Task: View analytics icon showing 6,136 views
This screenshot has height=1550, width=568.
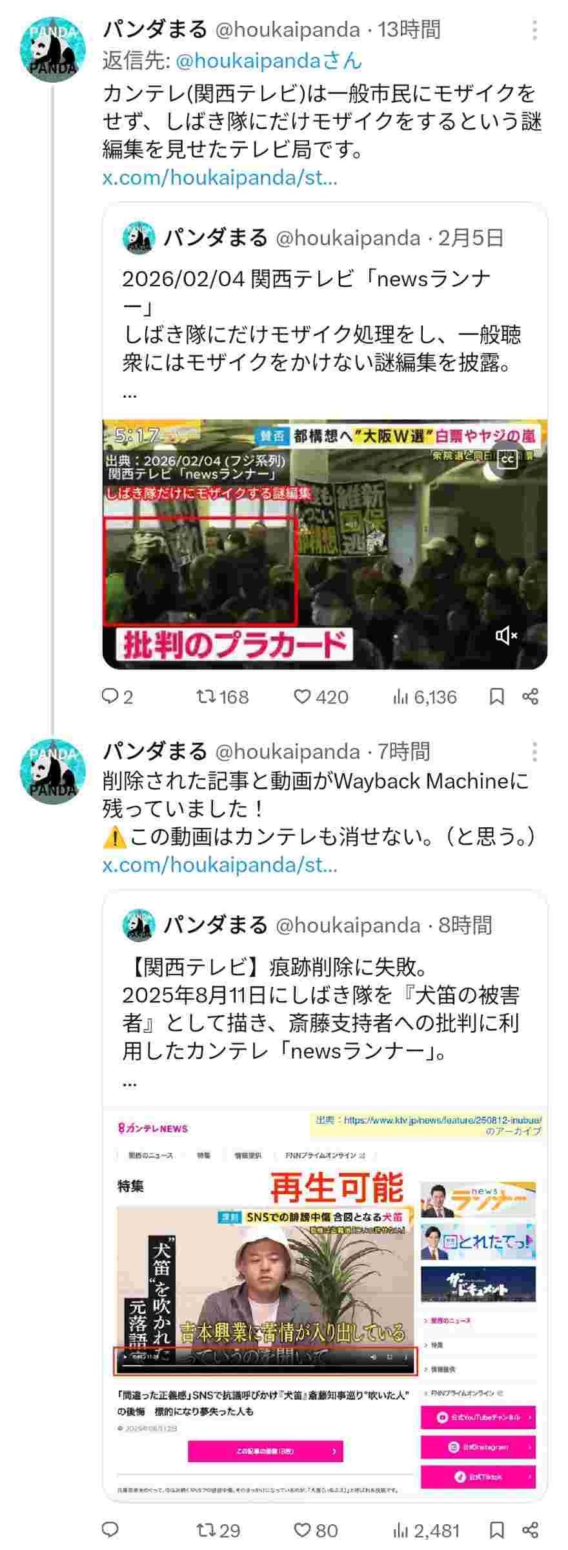Action: [400, 696]
